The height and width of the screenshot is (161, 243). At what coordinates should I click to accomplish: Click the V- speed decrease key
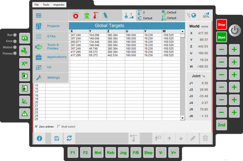point(161,153)
